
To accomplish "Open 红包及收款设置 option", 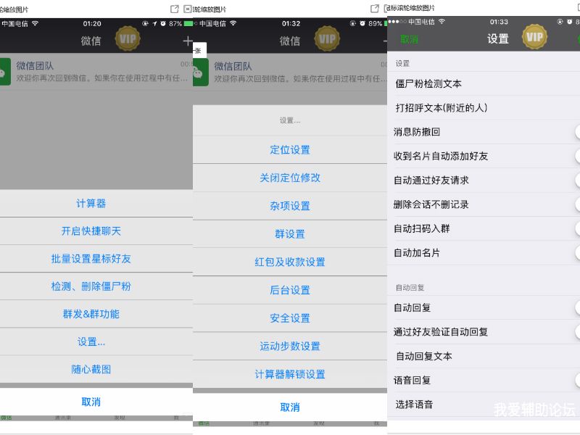I will point(290,262).
